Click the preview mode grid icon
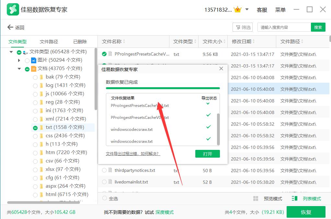331x219 pixels. pyautogui.click(x=256, y=199)
